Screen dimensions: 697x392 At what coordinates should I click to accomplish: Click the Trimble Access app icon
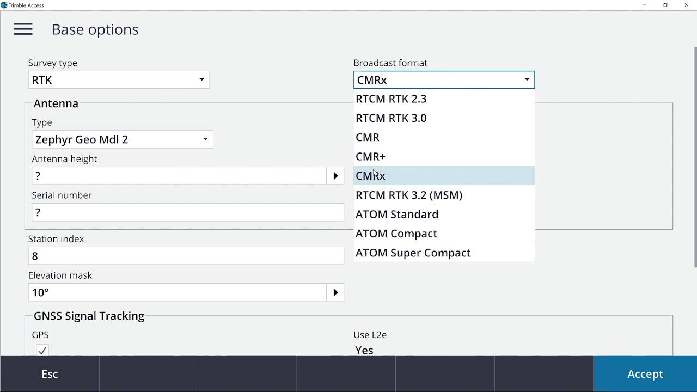(4, 5)
